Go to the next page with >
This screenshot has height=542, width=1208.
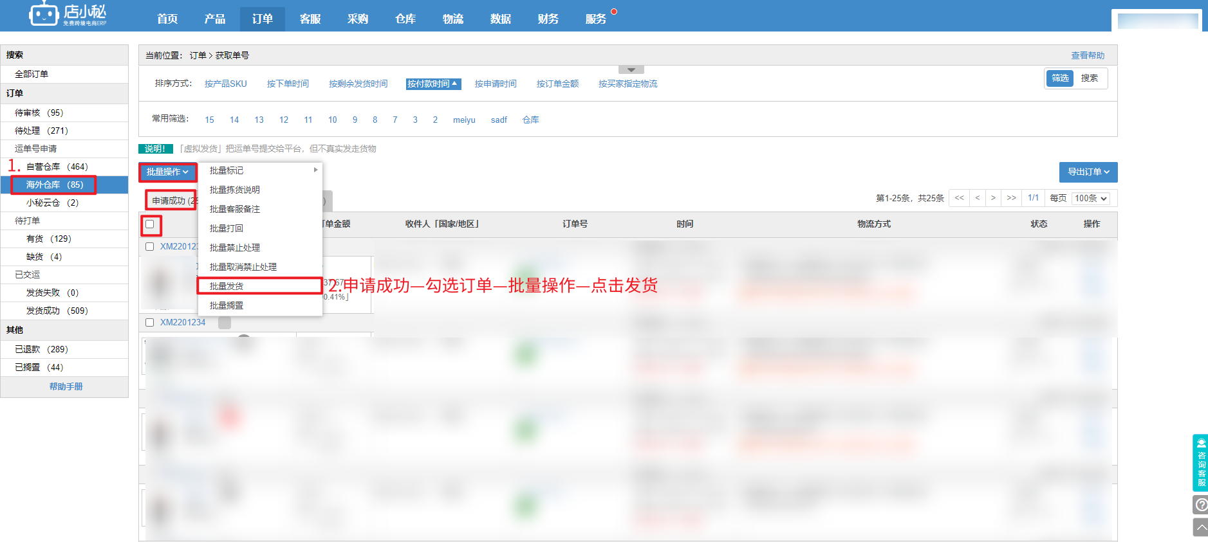coord(993,198)
